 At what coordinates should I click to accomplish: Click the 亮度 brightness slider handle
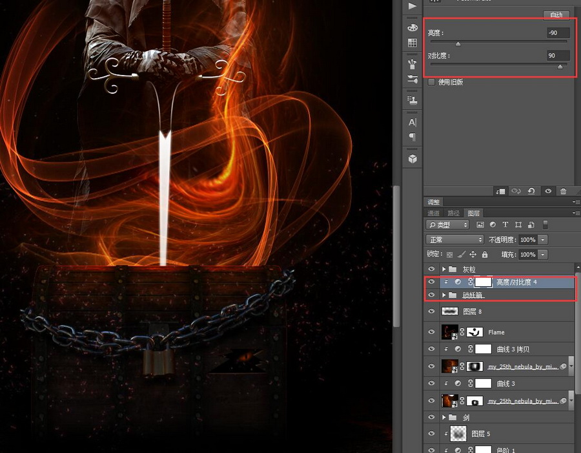pyautogui.click(x=458, y=44)
